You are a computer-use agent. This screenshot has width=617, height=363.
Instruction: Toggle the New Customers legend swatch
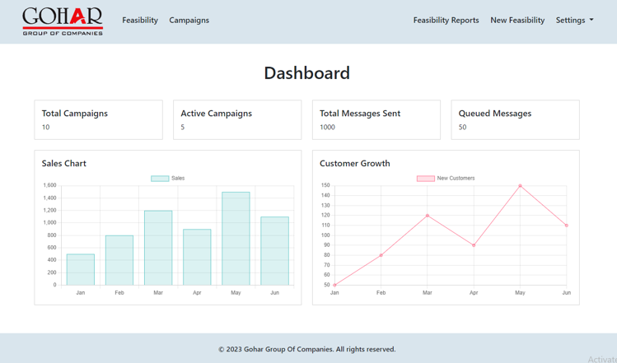coord(425,179)
